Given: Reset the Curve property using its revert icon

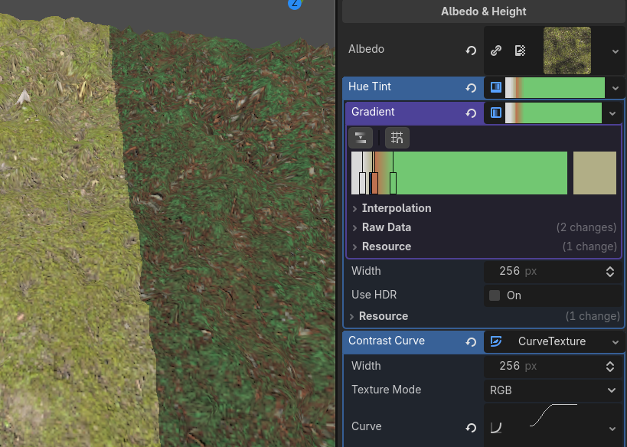Looking at the screenshot, I should click(x=471, y=426).
